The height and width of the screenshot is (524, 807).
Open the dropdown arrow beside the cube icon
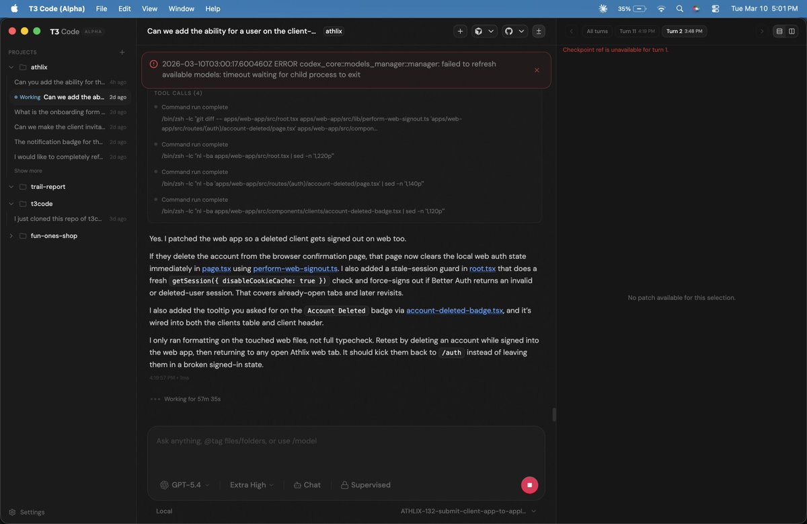point(491,31)
